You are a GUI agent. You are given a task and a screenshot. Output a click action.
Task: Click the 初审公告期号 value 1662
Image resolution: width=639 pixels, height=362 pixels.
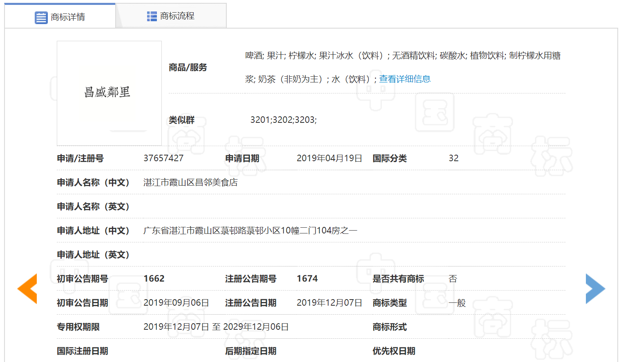[154, 278]
